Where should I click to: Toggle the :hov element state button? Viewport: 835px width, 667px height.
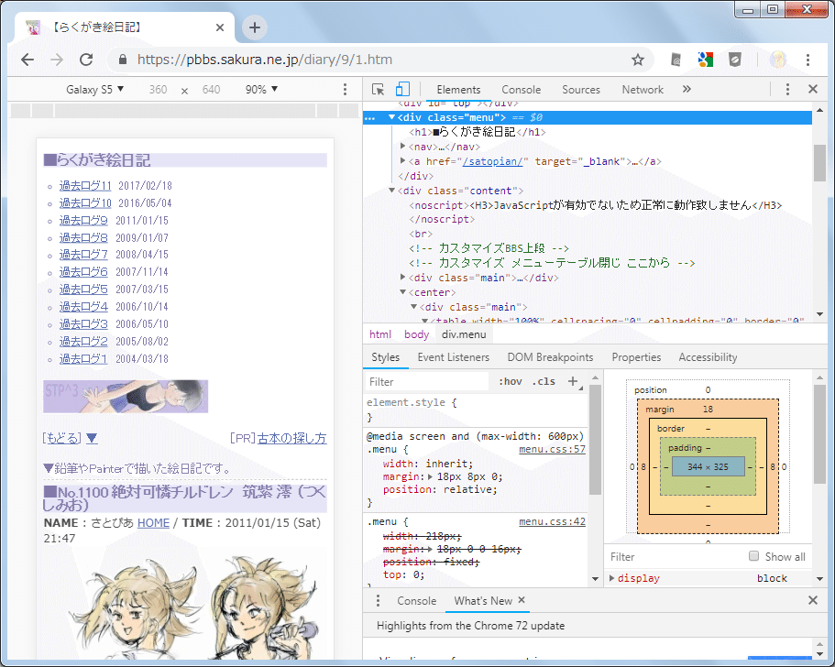click(x=511, y=381)
